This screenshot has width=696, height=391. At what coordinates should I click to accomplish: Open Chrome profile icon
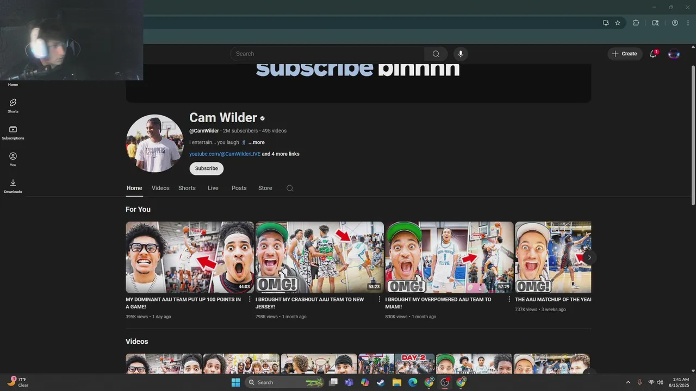[675, 23]
